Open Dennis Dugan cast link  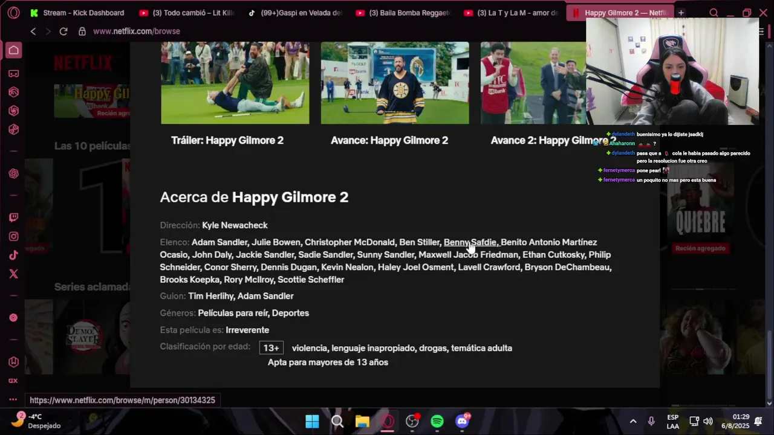tap(288, 267)
